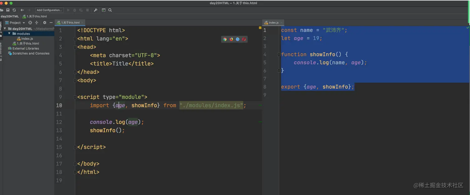Hide the Project panel with minus icon
This screenshot has height=195, width=470.
click(51, 23)
